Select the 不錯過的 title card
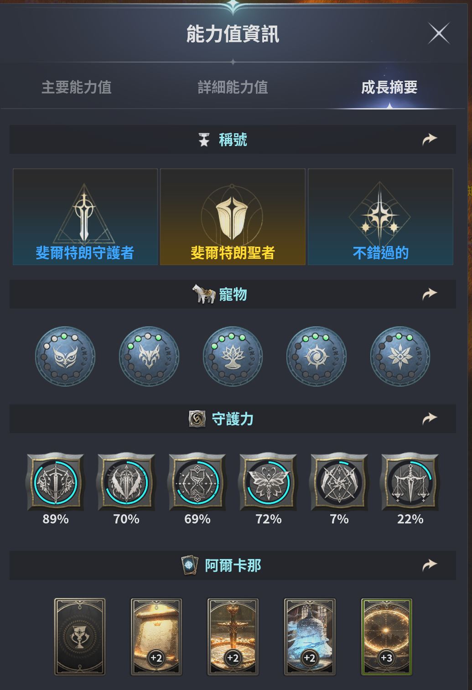The height and width of the screenshot is (690, 472). click(x=380, y=217)
